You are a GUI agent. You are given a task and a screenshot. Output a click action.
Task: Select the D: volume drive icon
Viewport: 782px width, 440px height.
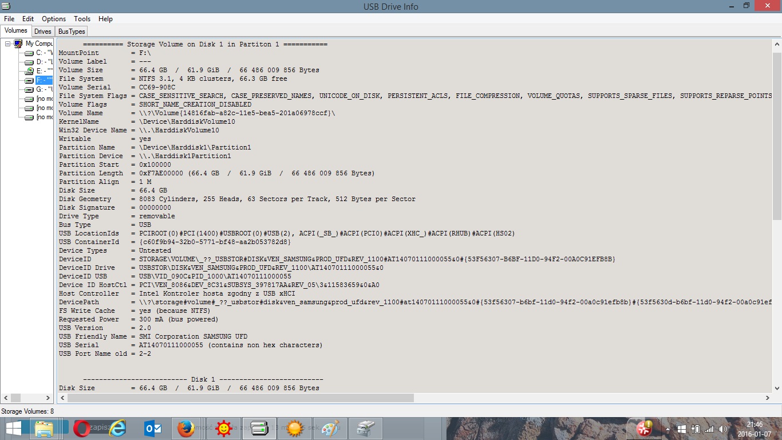29,62
